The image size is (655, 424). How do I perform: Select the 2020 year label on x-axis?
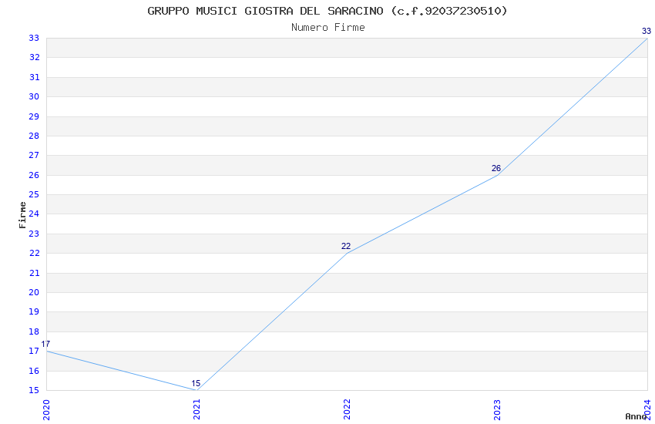tap(46, 410)
